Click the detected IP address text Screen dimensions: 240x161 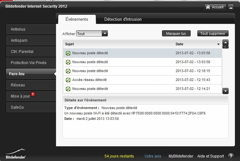coord(171,113)
